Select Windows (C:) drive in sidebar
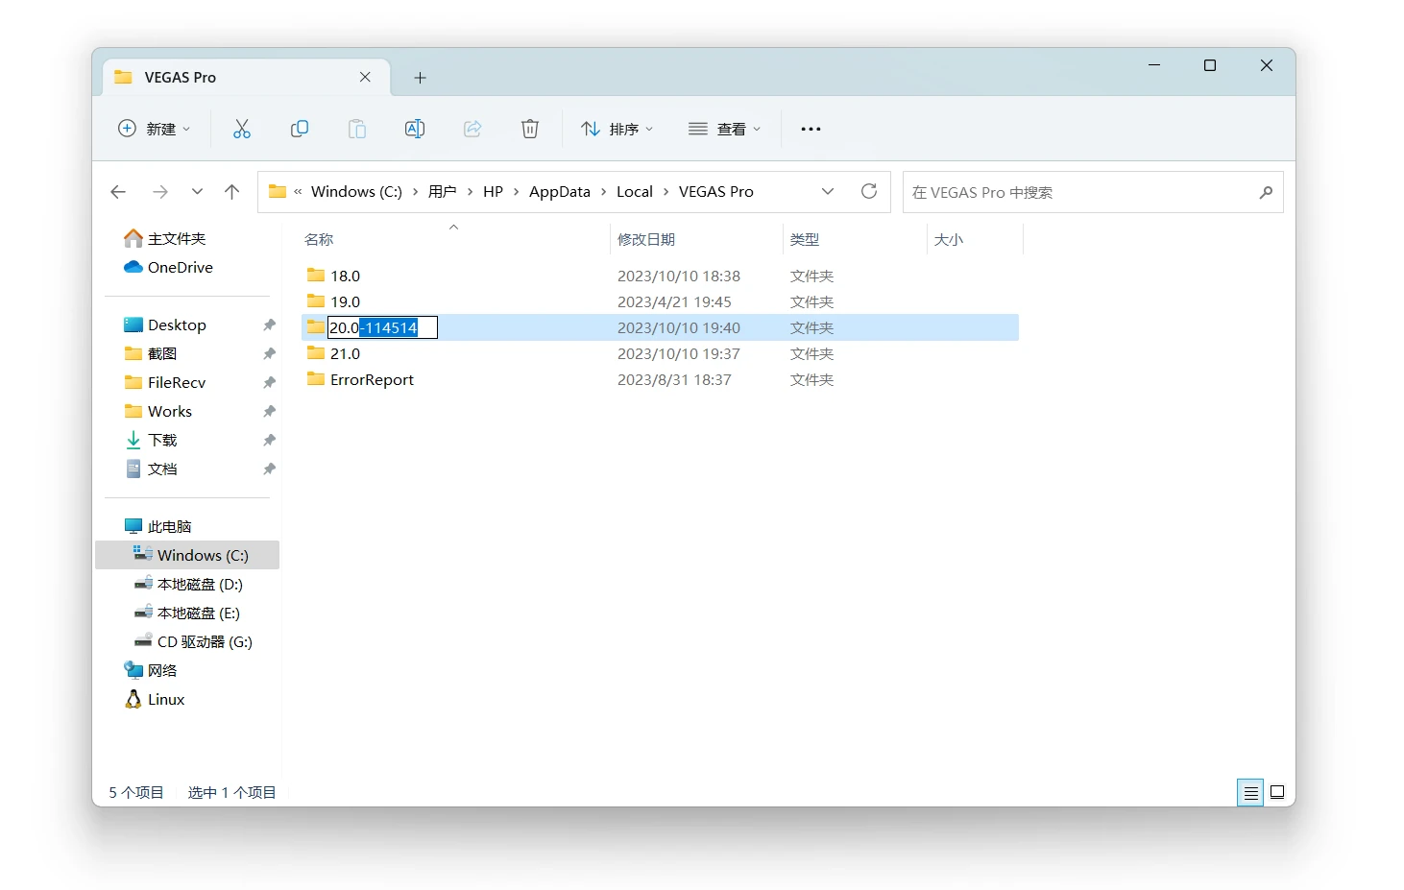This screenshot has height=890, width=1404. (x=187, y=555)
